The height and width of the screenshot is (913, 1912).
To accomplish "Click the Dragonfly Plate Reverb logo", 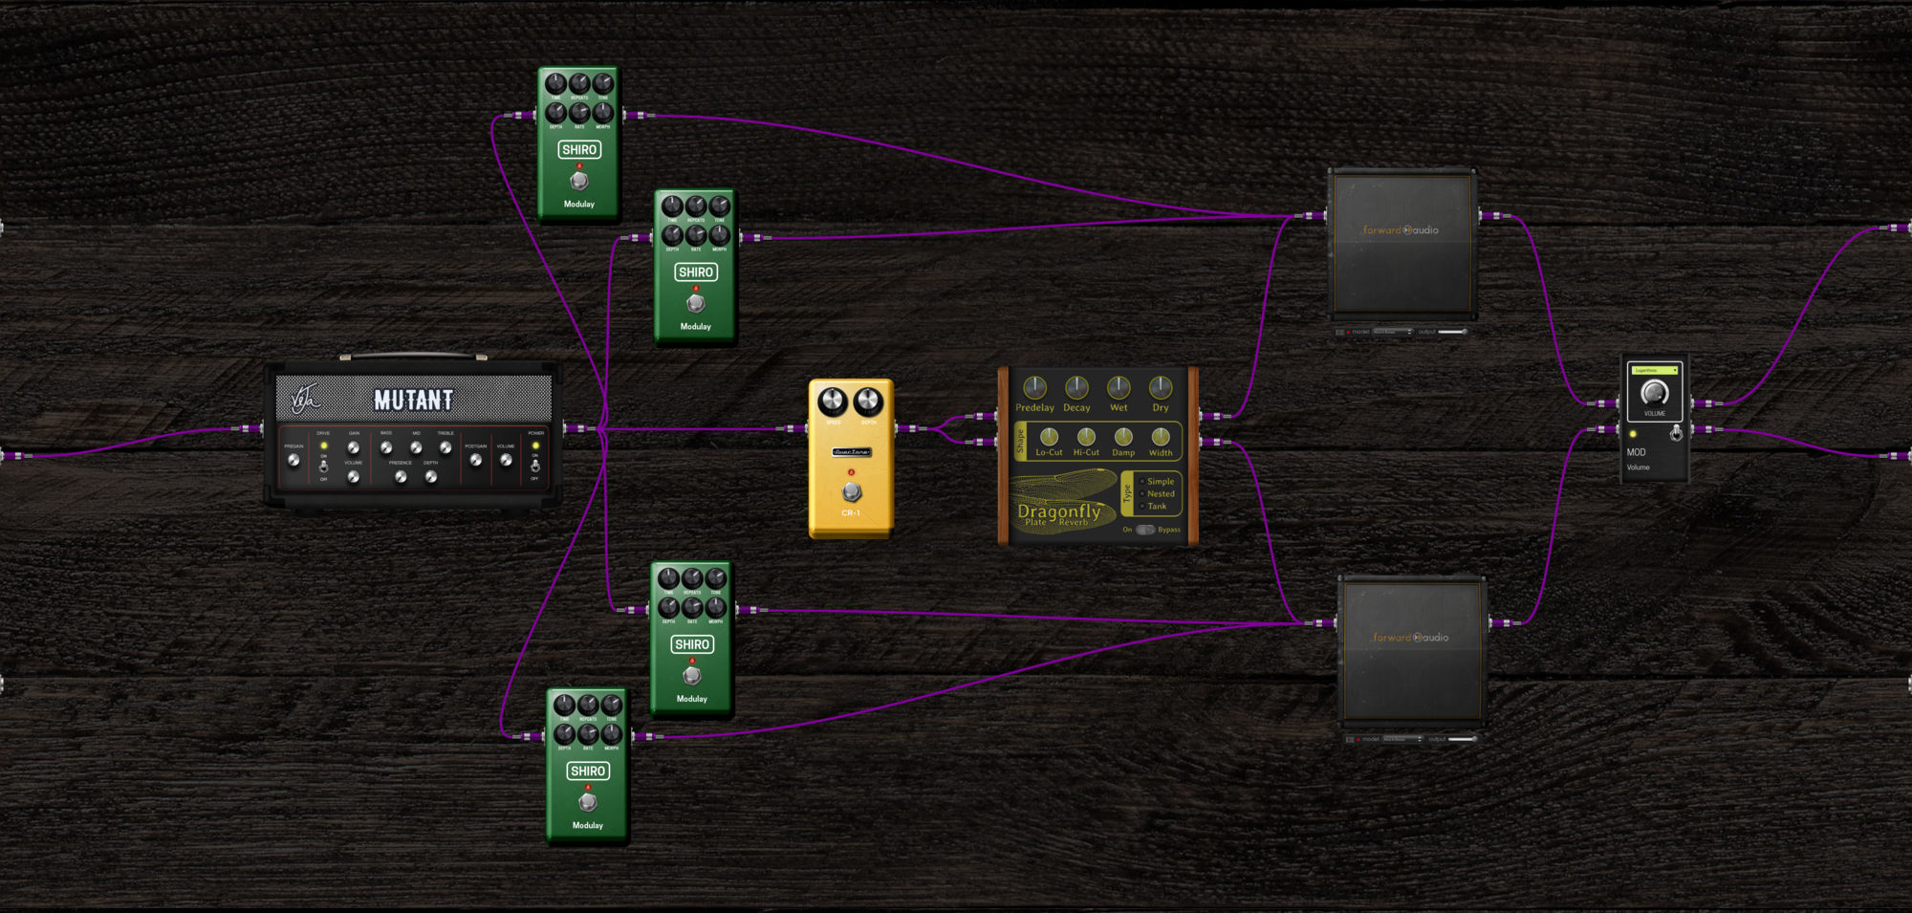I will (1058, 513).
